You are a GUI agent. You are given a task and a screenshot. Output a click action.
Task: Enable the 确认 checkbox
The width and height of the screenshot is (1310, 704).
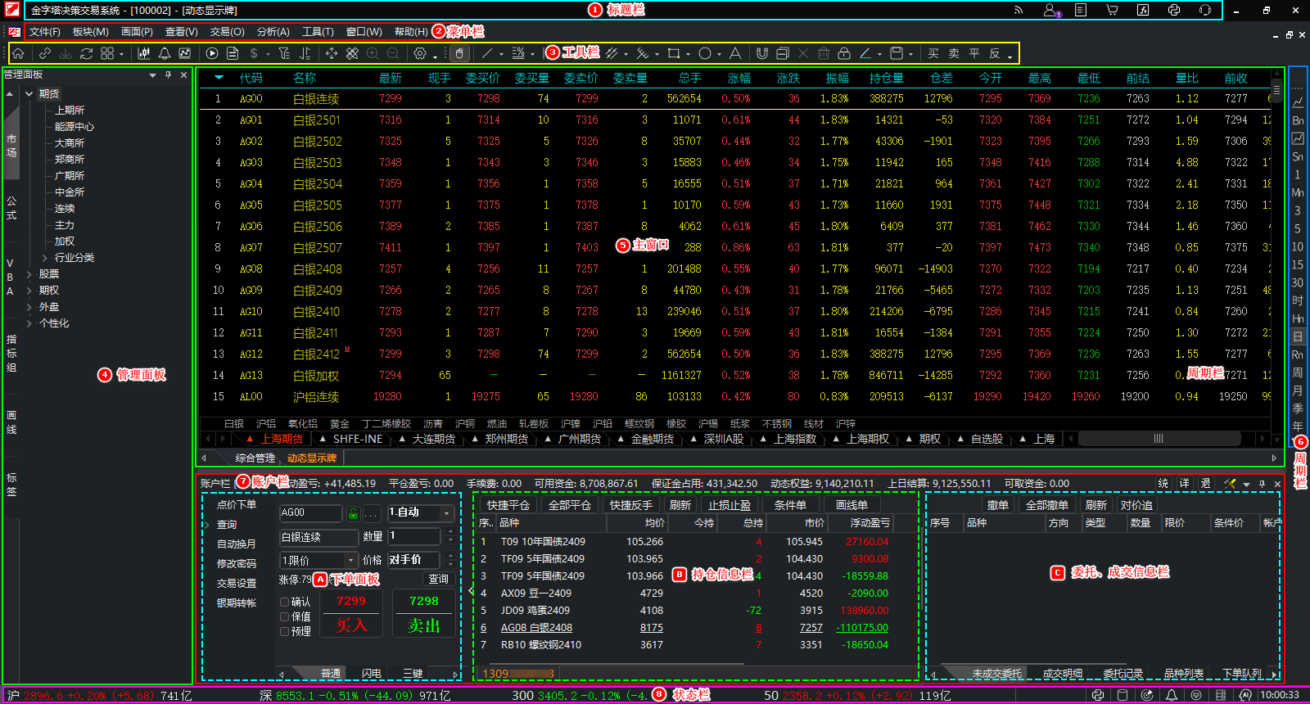click(285, 602)
